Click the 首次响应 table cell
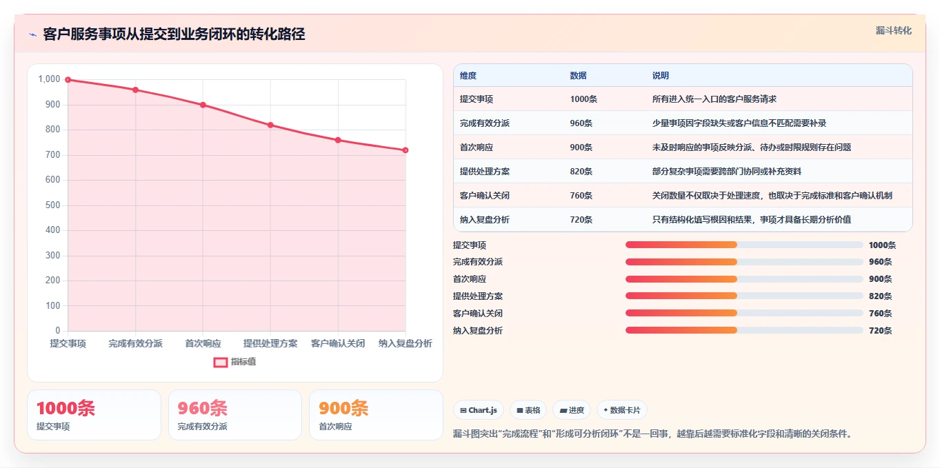Screen dimensions: 940x468 pos(477,147)
